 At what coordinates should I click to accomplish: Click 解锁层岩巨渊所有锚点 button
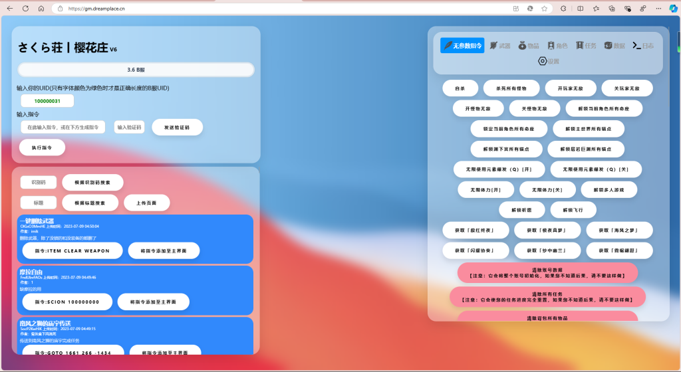pos(586,149)
